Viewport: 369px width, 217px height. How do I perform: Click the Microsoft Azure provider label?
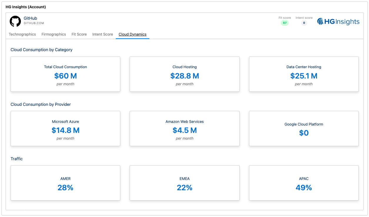[66, 122]
